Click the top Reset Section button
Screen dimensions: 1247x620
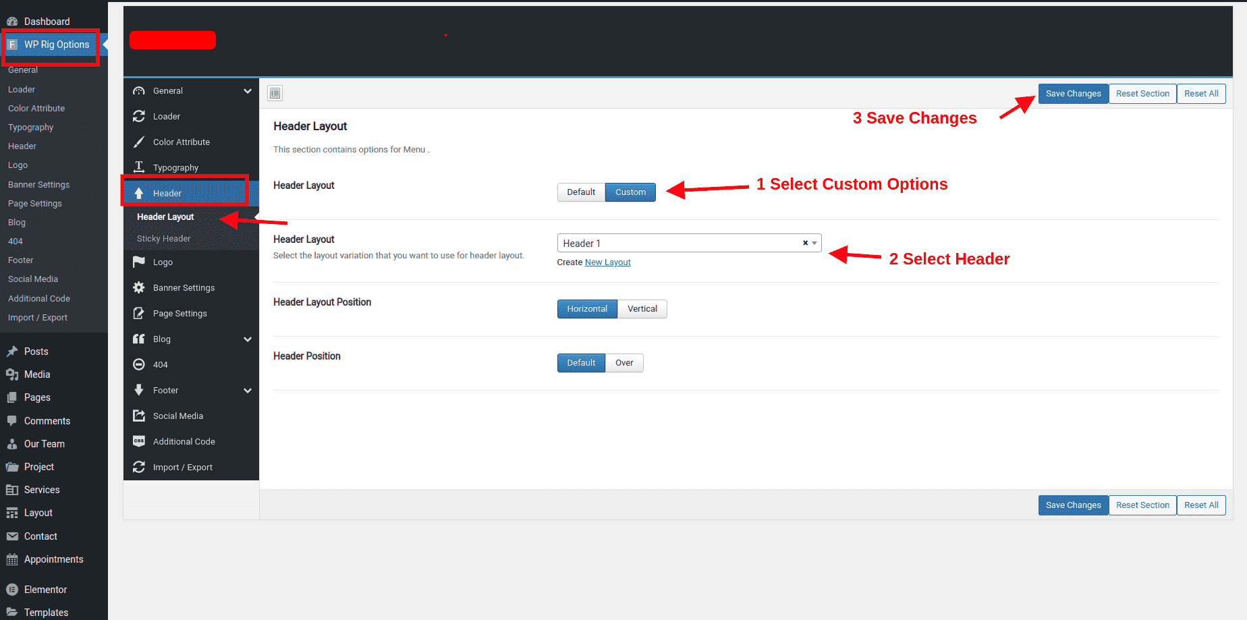point(1142,94)
